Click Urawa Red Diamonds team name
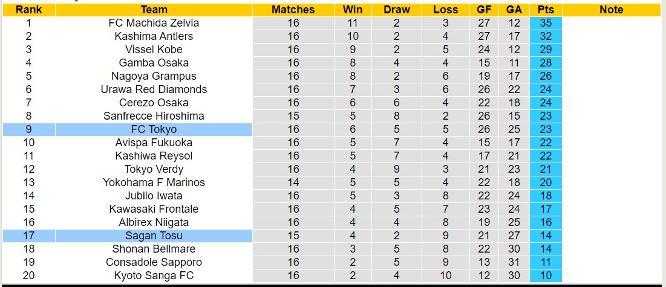 click(x=154, y=89)
